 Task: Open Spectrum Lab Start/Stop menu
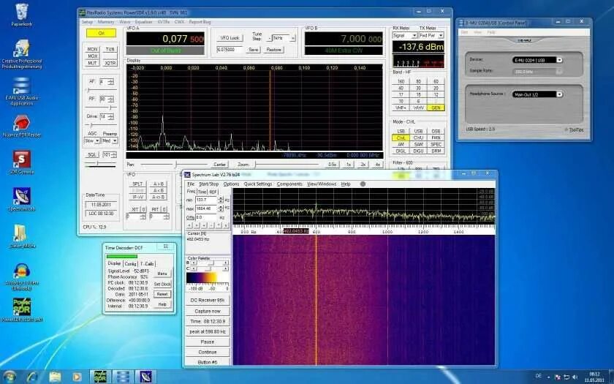tap(209, 184)
